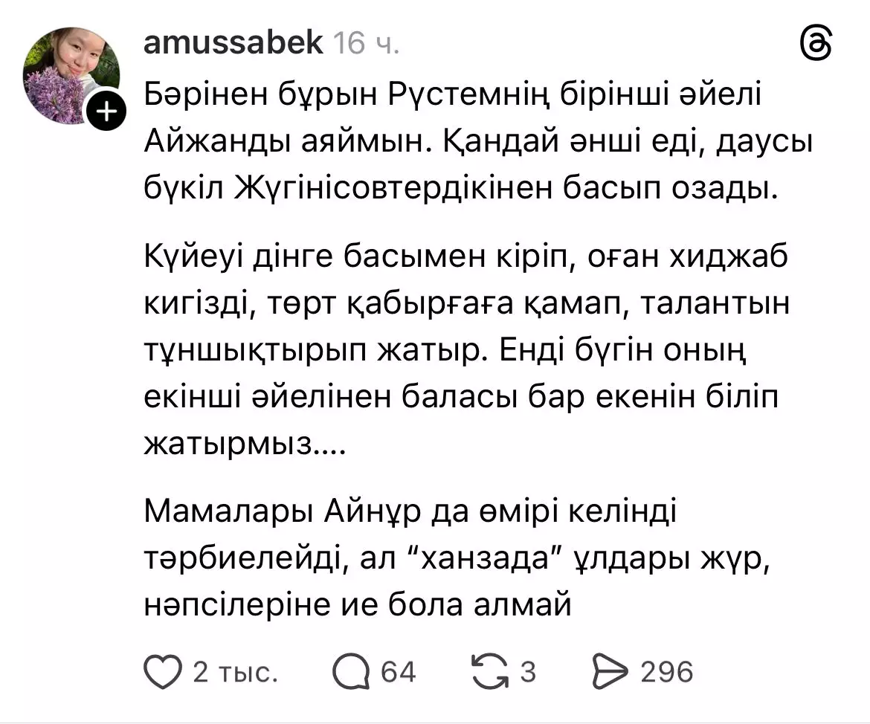The height and width of the screenshot is (724, 870).
Task: Open amussabek's profile via username
Action: (x=233, y=42)
